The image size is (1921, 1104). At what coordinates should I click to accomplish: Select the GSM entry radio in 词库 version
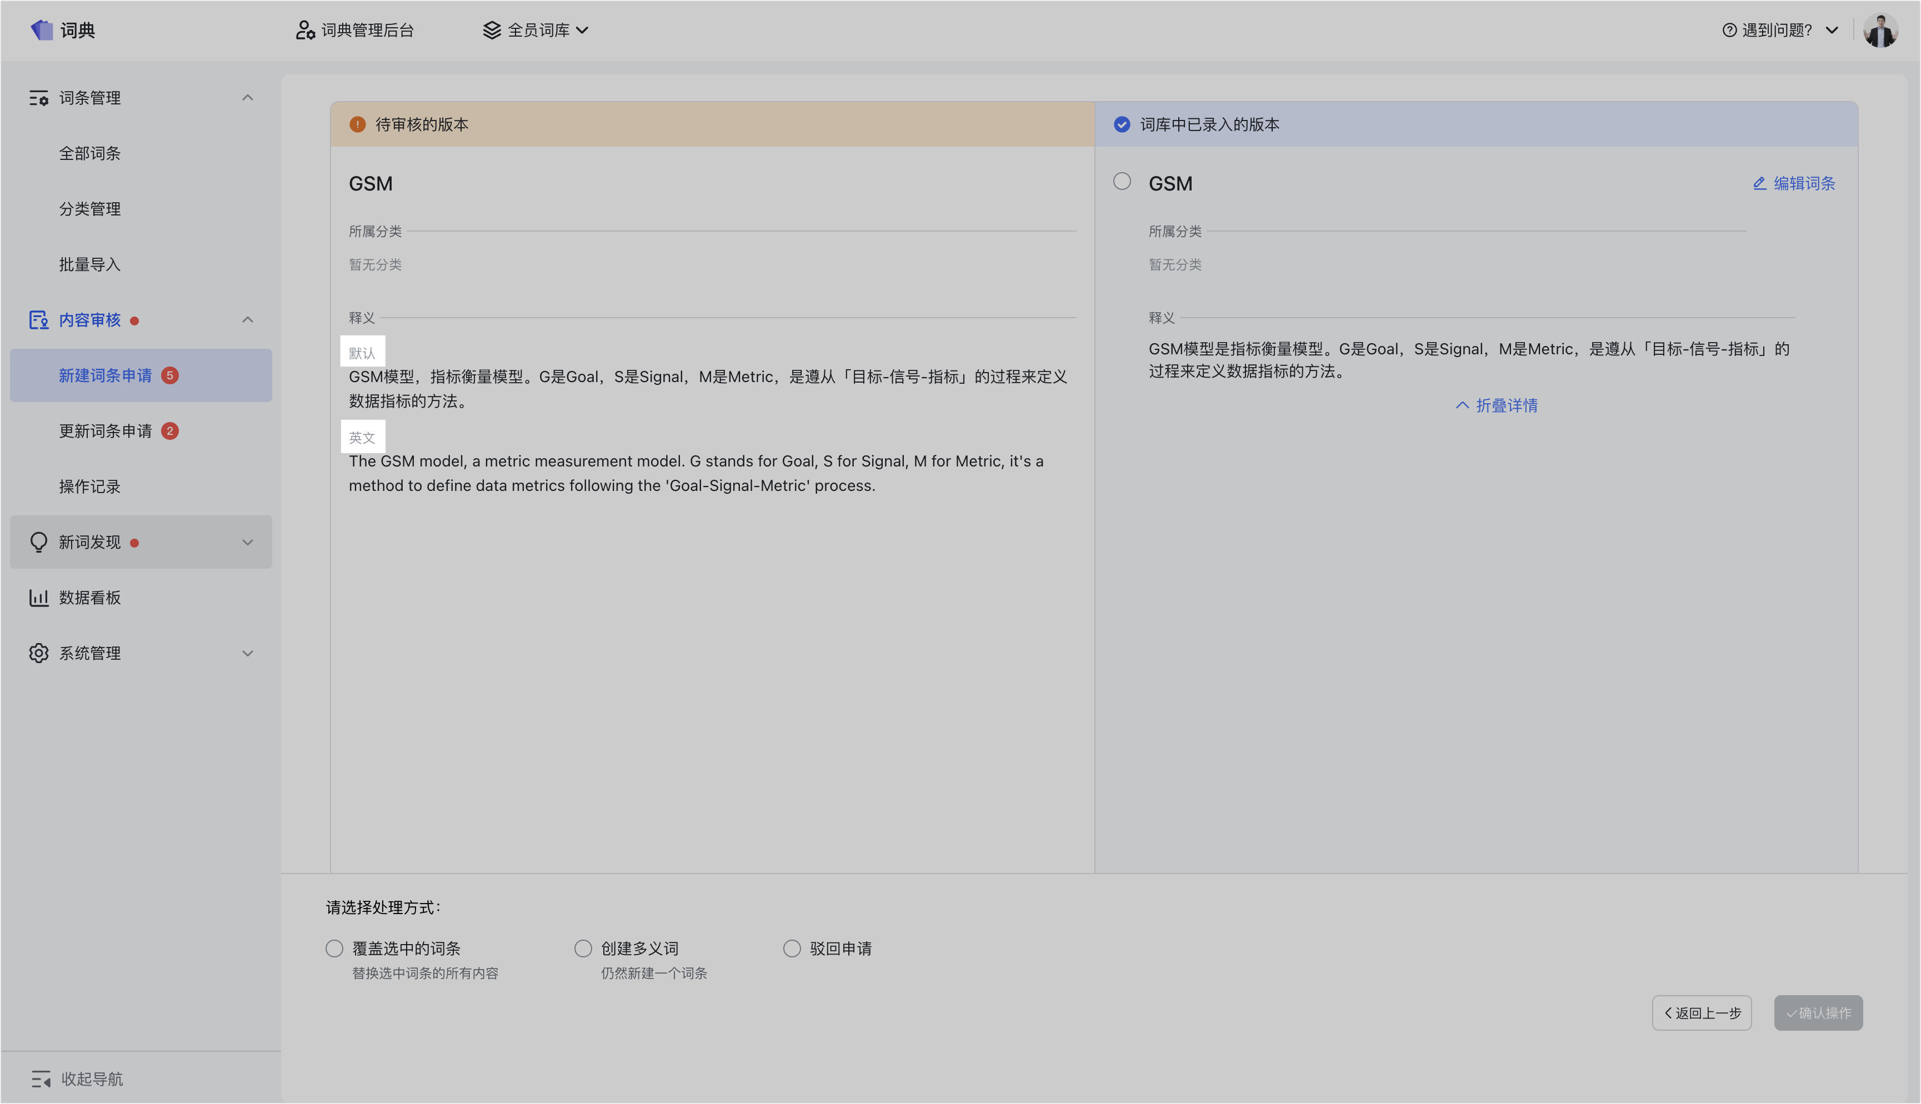(x=1122, y=181)
